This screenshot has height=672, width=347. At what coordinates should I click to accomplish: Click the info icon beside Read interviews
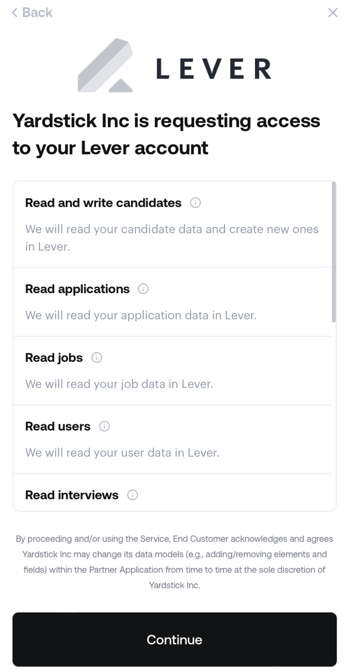[x=132, y=495]
